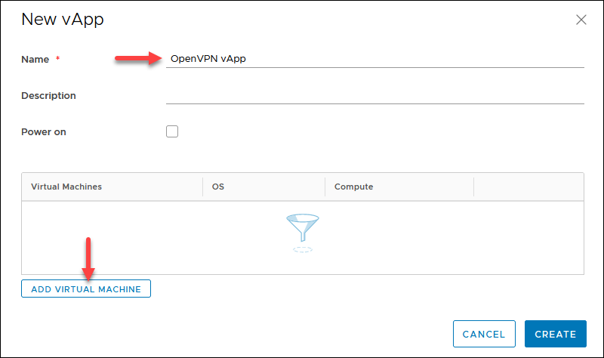Click the empty-list funnel icon
This screenshot has height=358, width=604.
click(x=303, y=233)
